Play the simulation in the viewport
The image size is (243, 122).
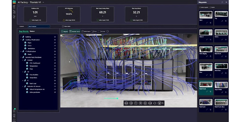(x=145, y=103)
